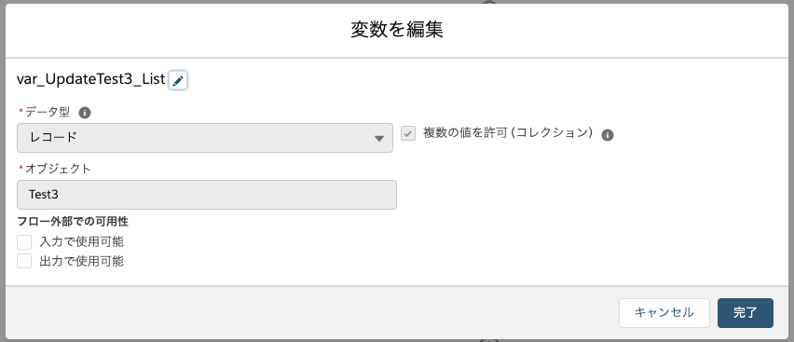Click the オブジェクト field label
This screenshot has height=342, width=794.
58,170
